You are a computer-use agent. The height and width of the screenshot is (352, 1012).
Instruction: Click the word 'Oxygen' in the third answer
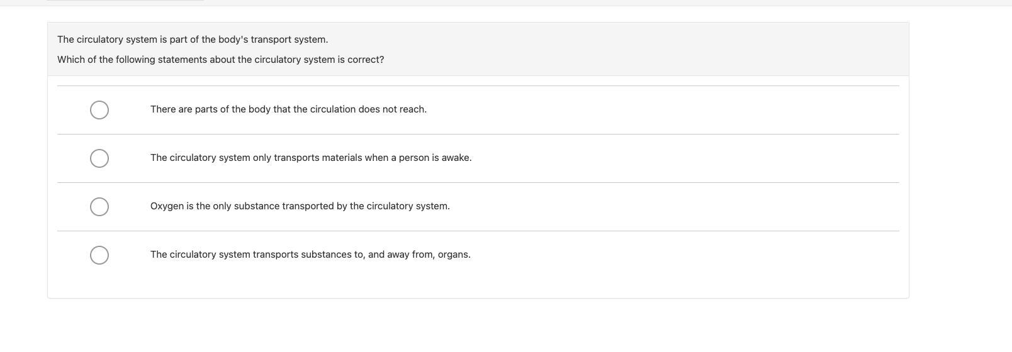(167, 206)
